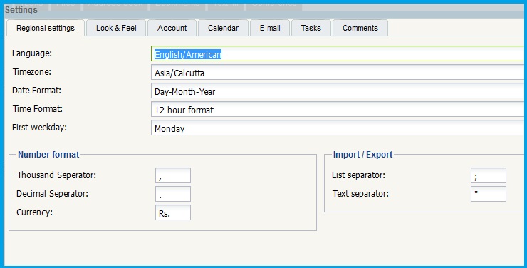Click the List separator input field
Viewport: 527px width, 268px height.
489,175
